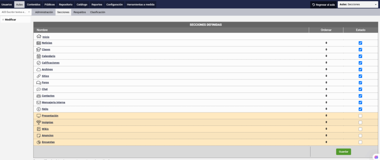The width and height of the screenshot is (380, 160).
Task: Open the Calificaciones section link
Action: 50,63
